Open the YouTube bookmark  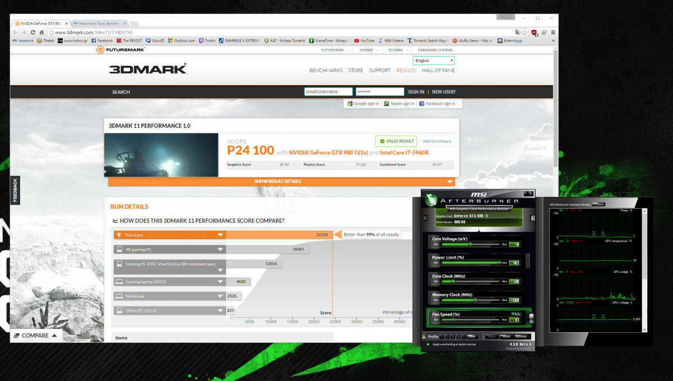[x=365, y=40]
